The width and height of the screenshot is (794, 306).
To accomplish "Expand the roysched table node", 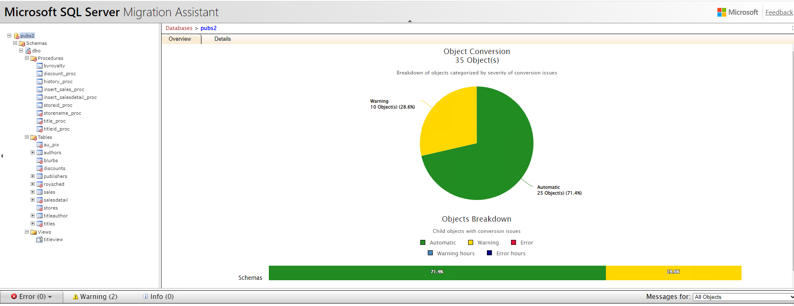I will [x=32, y=184].
